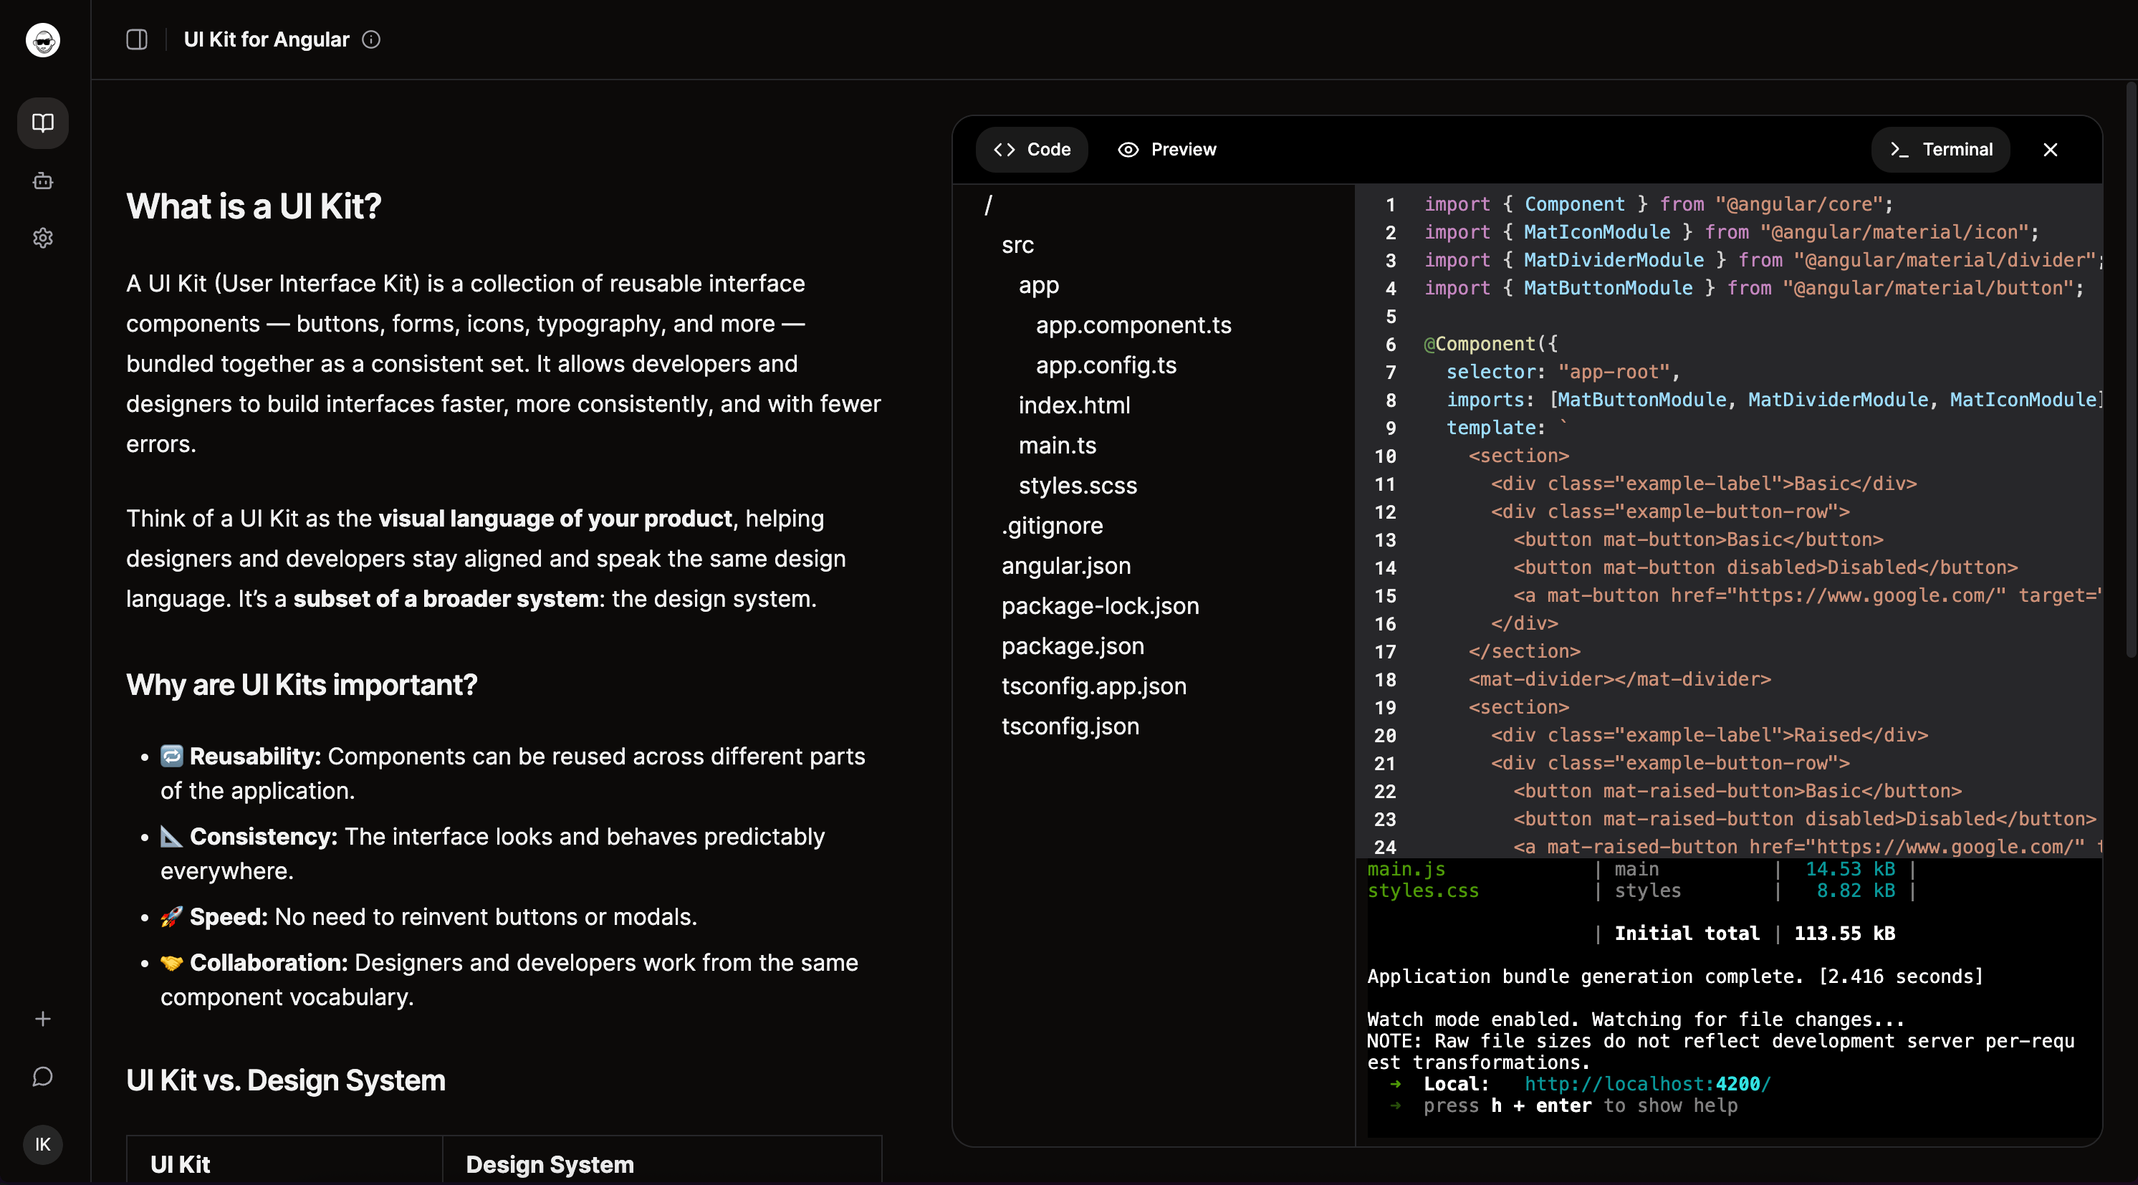Click the 'Speed:' bullet text
Screen dimensions: 2138x1185
(229, 917)
